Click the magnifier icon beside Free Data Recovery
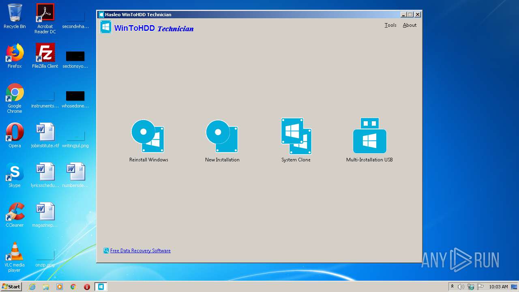The height and width of the screenshot is (292, 519). [x=106, y=251]
